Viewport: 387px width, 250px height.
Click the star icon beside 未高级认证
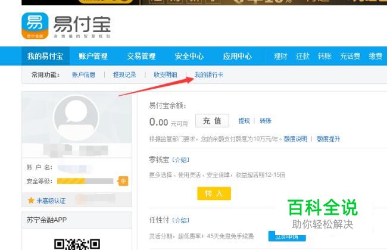tap(31, 201)
